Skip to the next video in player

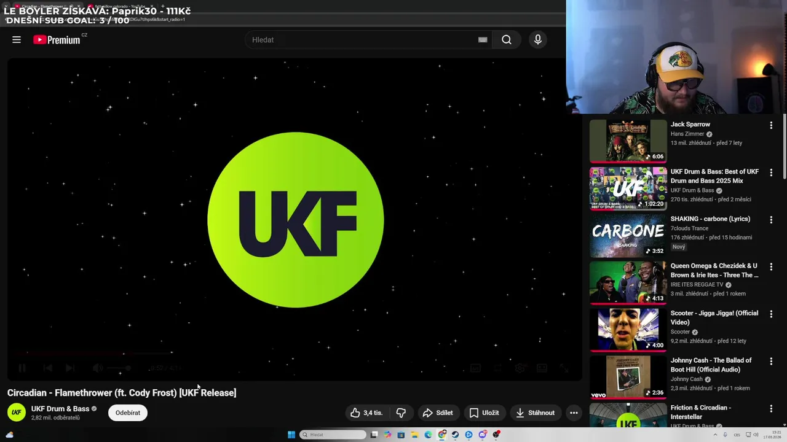coord(70,368)
